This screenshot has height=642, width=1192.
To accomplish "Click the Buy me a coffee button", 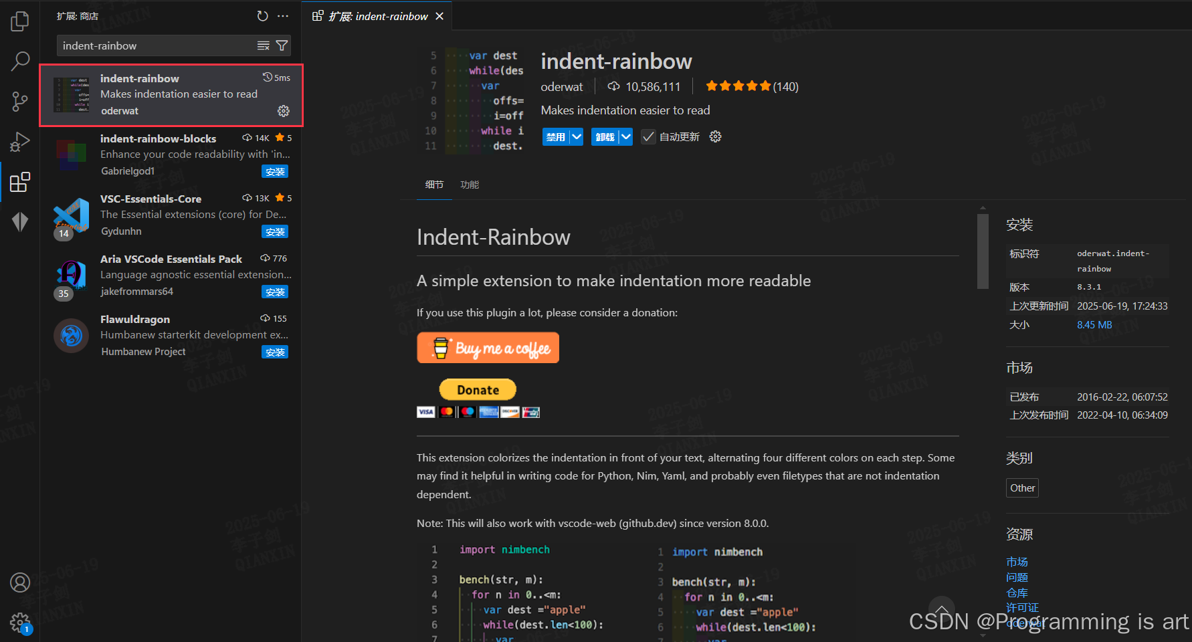I will [x=488, y=348].
